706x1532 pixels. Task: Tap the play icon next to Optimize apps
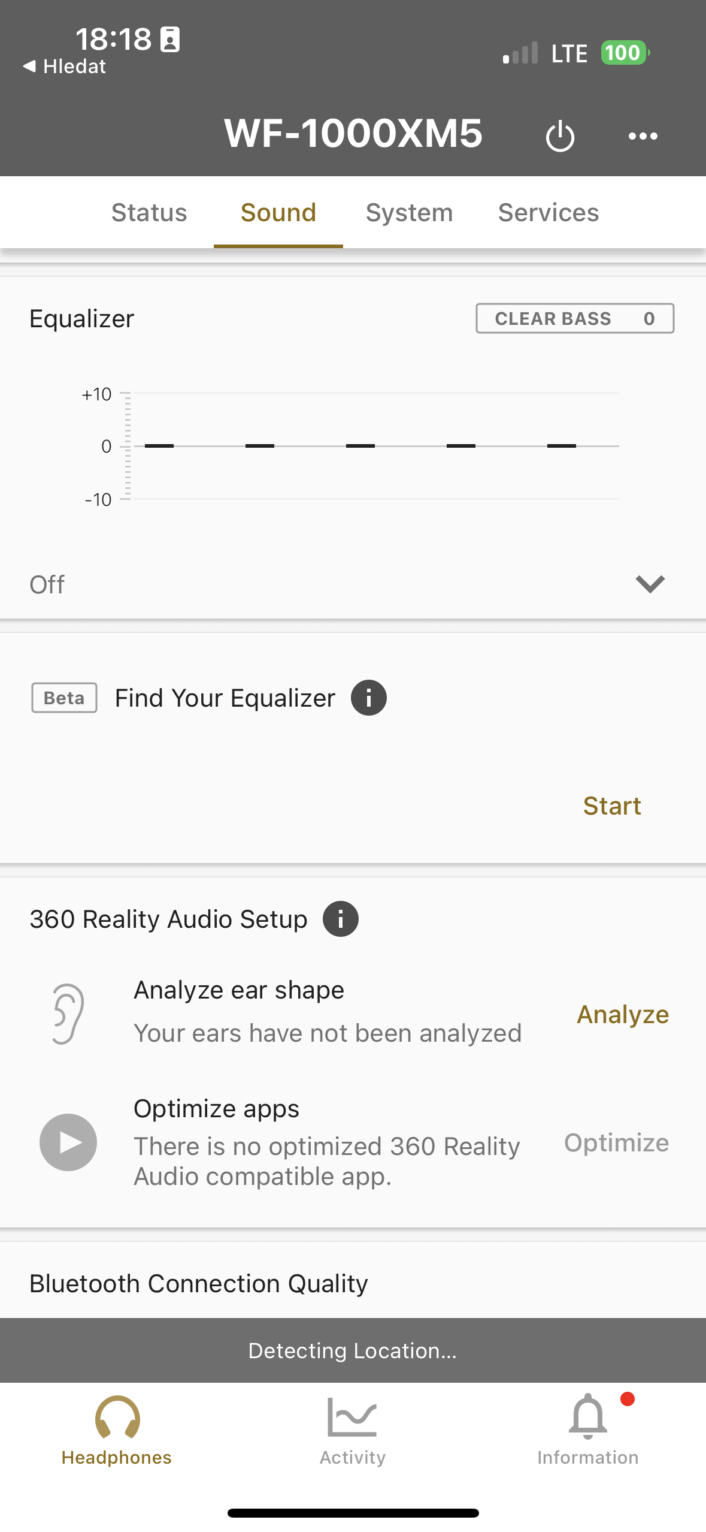click(68, 1142)
